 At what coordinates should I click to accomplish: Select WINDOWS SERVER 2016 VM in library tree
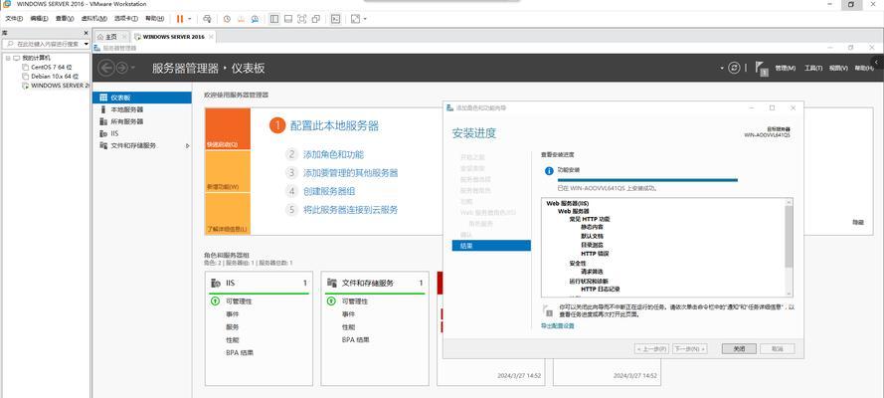pyautogui.click(x=56, y=86)
